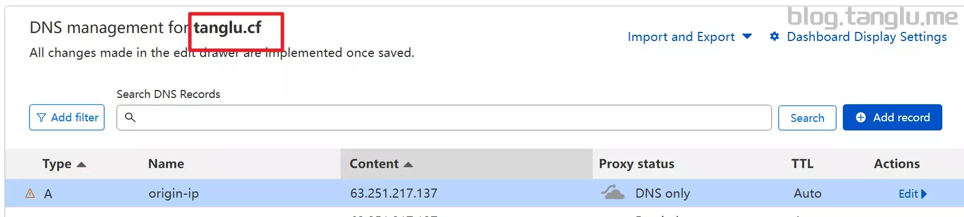Click the warning triangle on the A record

click(30, 194)
